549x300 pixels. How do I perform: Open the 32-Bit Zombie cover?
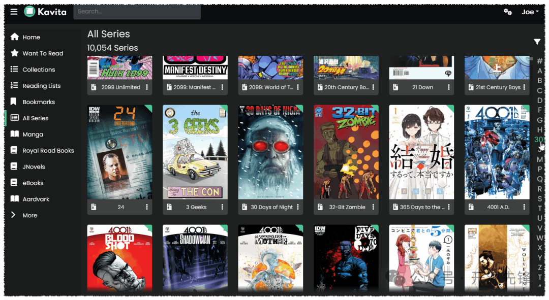(x=346, y=152)
